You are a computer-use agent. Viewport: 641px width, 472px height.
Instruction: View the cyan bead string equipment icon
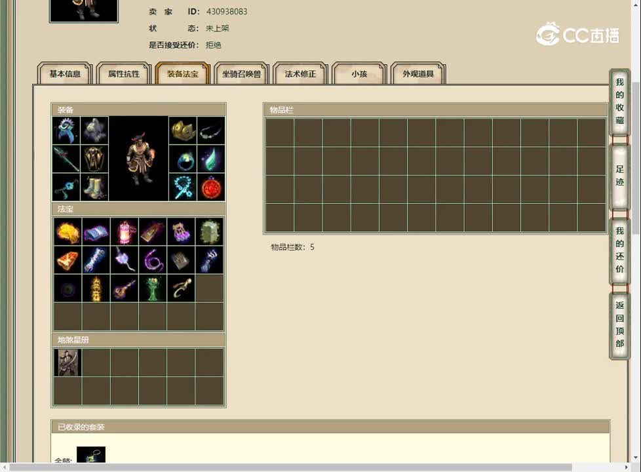[x=183, y=187]
